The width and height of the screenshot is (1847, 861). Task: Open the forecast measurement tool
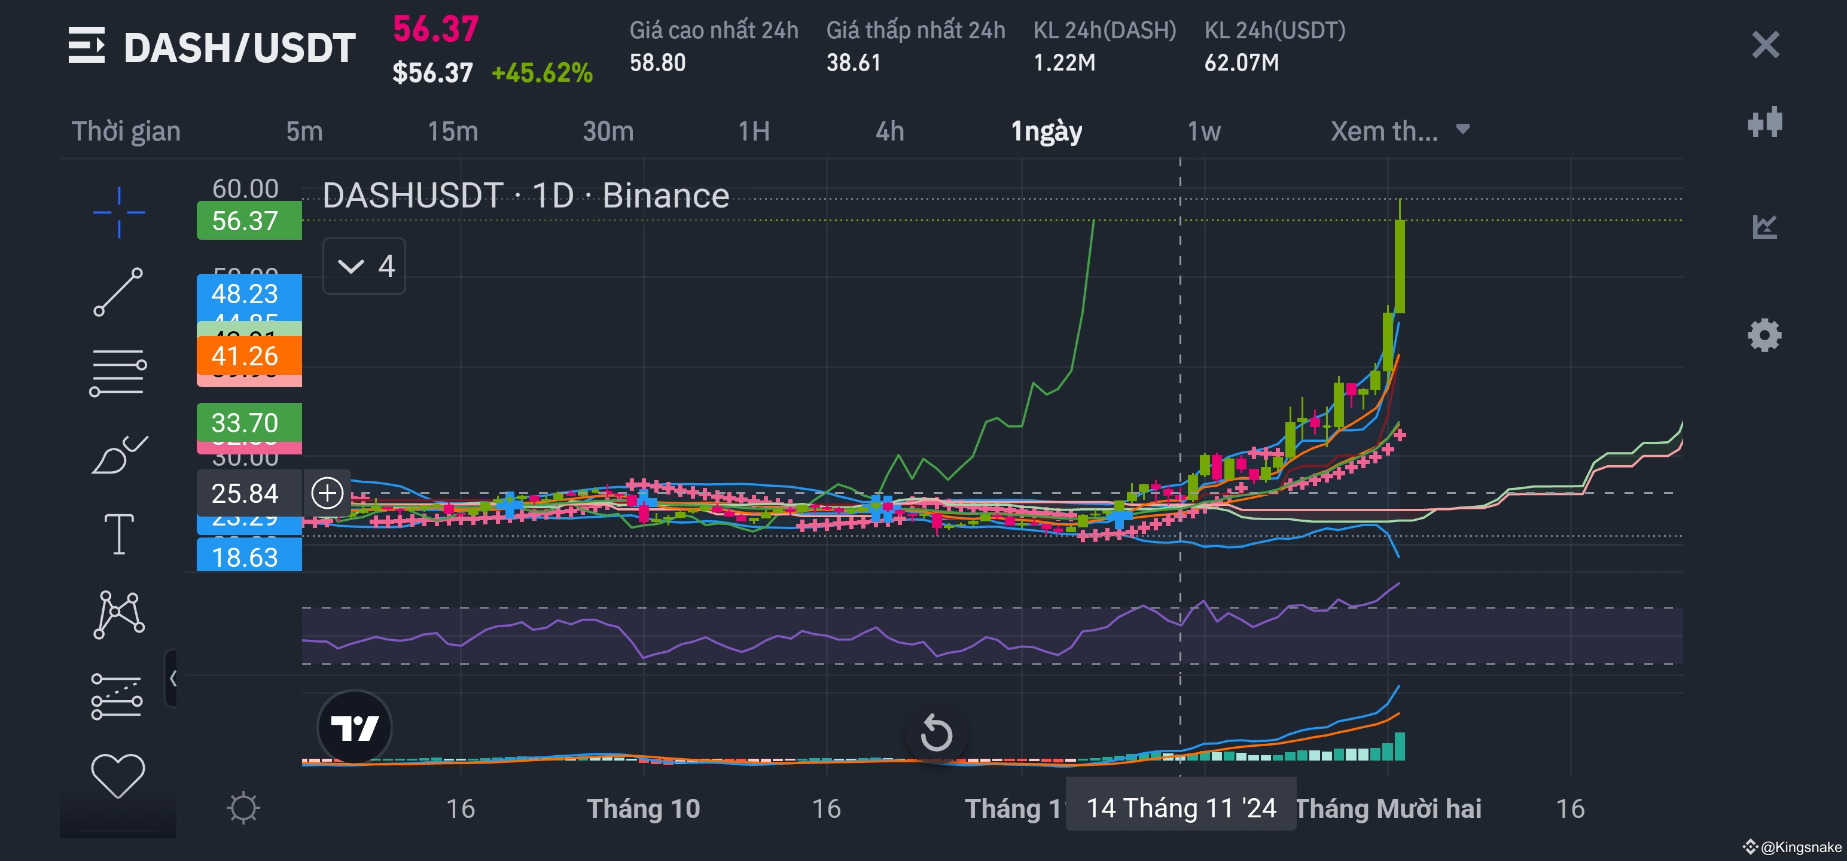(117, 696)
